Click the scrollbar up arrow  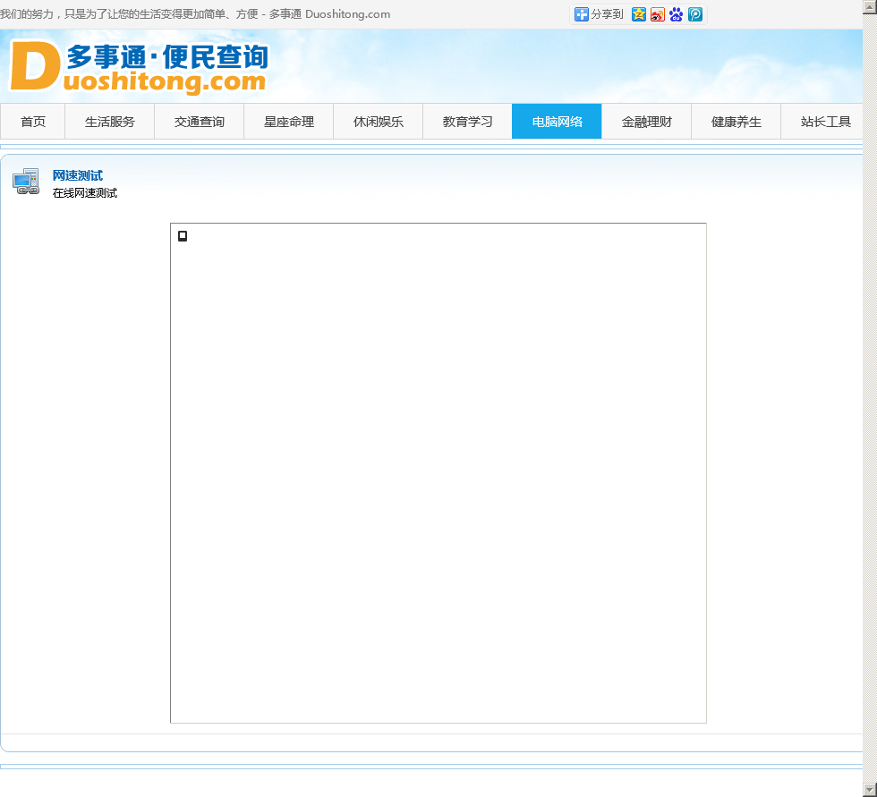pos(870,6)
